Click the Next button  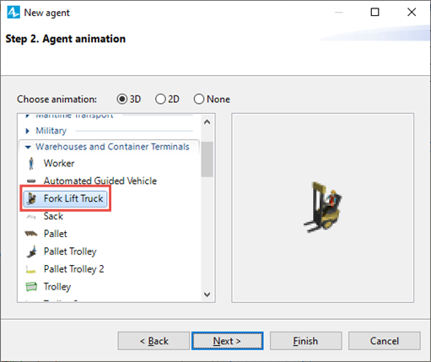[x=227, y=341]
